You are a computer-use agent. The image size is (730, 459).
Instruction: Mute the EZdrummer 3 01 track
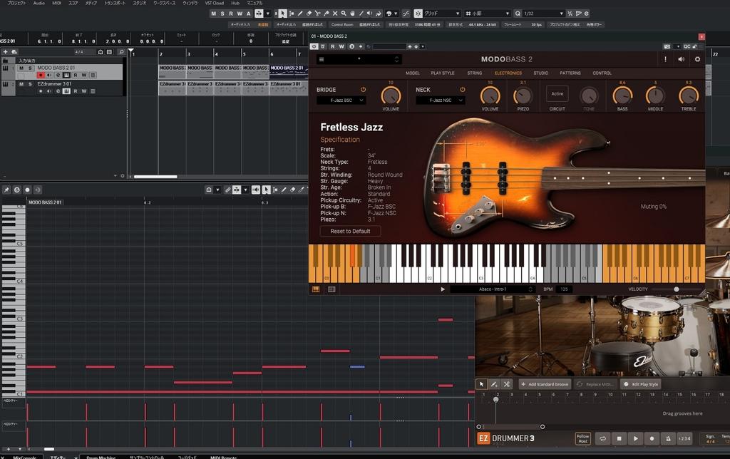pyautogui.click(x=21, y=84)
